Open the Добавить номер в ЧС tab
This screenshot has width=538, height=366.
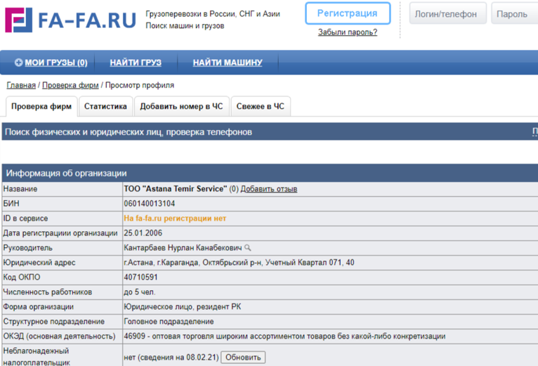point(181,107)
